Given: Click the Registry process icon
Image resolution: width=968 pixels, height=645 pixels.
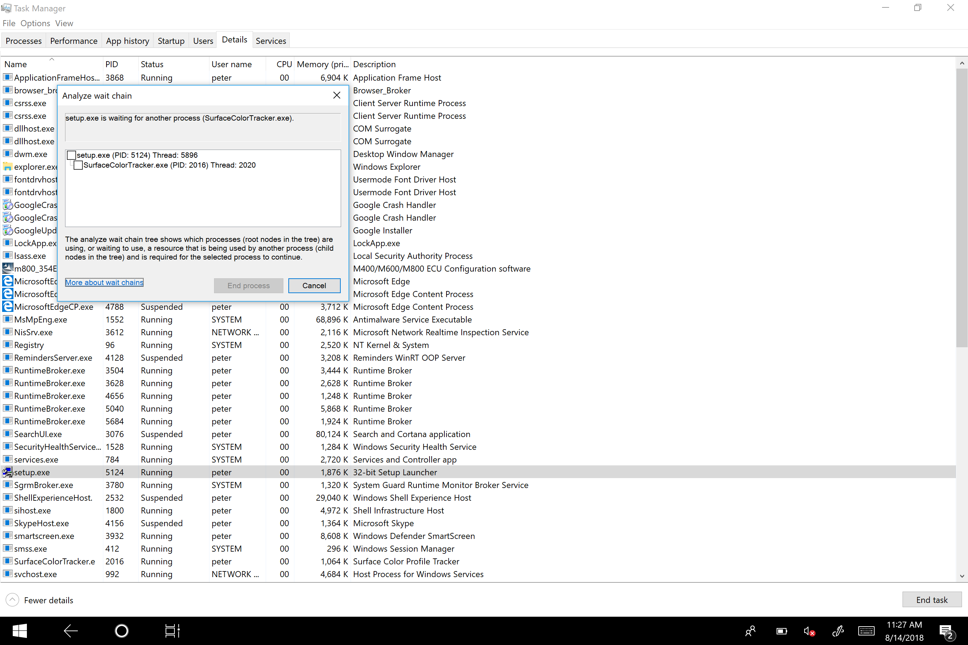Looking at the screenshot, I should 7,345.
